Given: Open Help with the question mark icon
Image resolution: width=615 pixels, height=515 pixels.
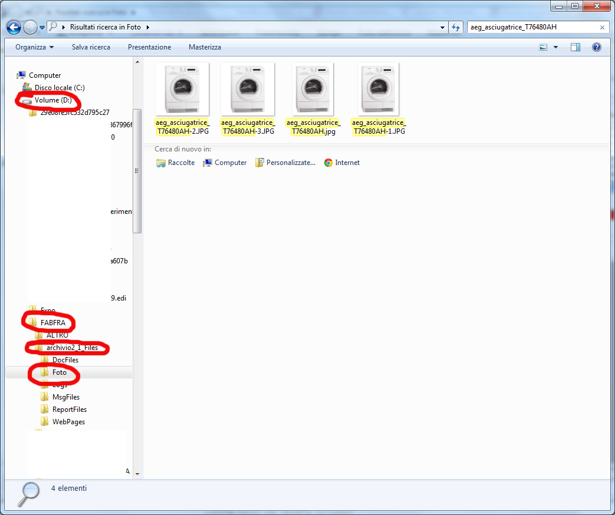Looking at the screenshot, I should click(x=597, y=47).
